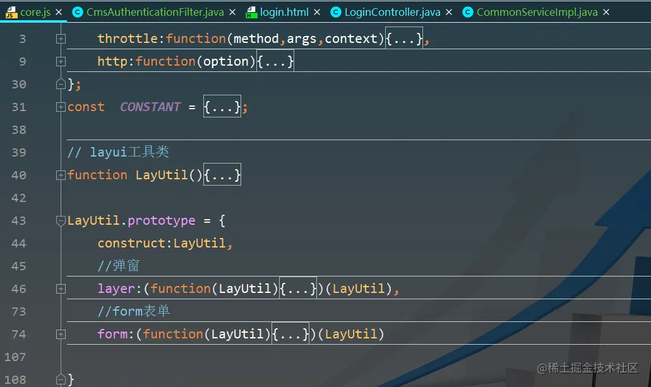This screenshot has height=387, width=651.
Task: Expand the folded LayUtil function on line 40
Action: point(61,175)
